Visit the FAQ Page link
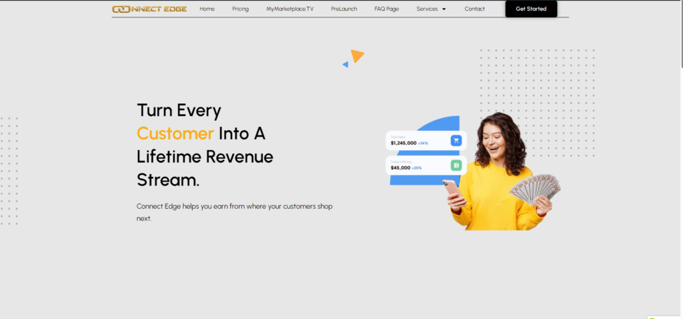The height and width of the screenshot is (319, 683). 386,9
